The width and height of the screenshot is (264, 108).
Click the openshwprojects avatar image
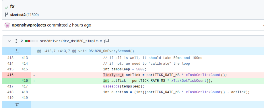click(7, 25)
